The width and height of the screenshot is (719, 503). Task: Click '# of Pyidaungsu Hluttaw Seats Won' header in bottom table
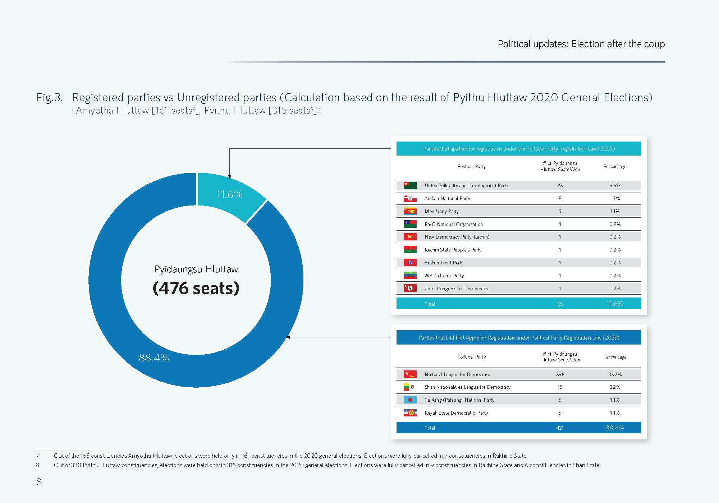[x=560, y=357]
